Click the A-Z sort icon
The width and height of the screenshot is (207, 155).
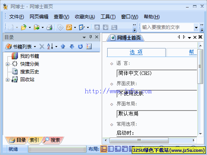coord(50,46)
